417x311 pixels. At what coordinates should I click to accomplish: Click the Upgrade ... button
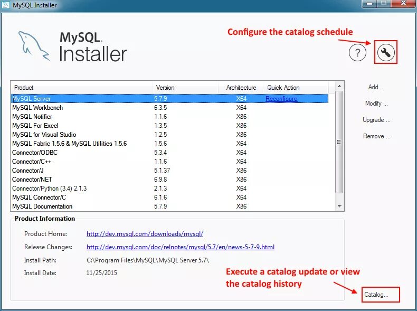pyautogui.click(x=376, y=120)
